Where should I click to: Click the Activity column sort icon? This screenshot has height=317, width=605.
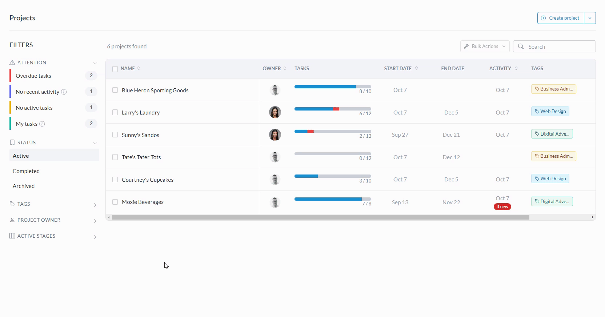(516, 68)
